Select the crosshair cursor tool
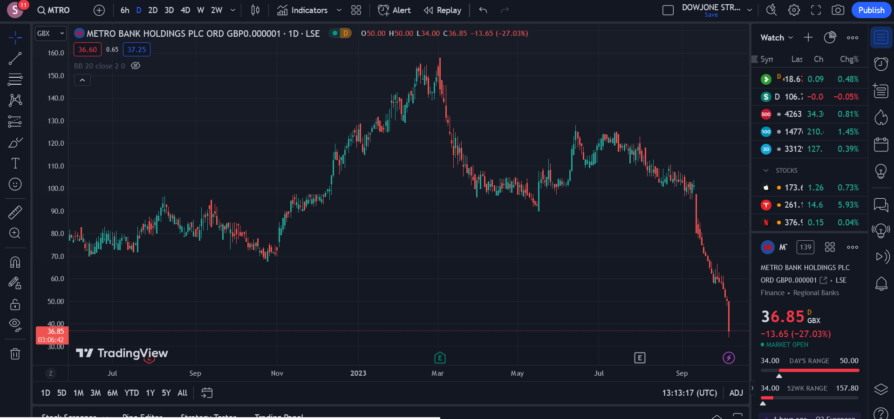 click(15, 38)
